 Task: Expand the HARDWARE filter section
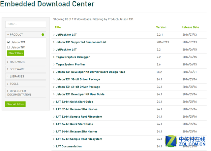click(x=26, y=62)
